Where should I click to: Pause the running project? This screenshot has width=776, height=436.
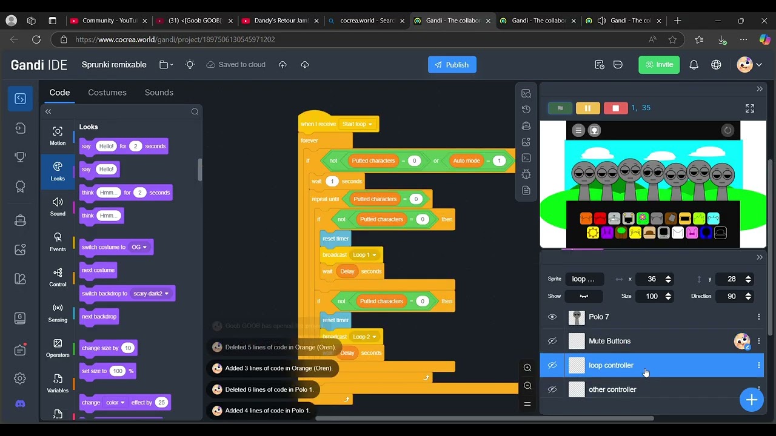point(587,108)
